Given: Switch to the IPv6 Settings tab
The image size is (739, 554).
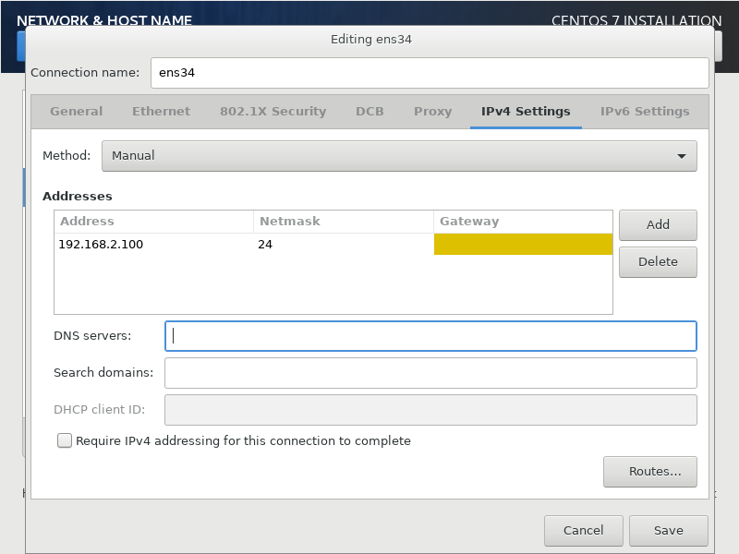Looking at the screenshot, I should click(x=645, y=112).
